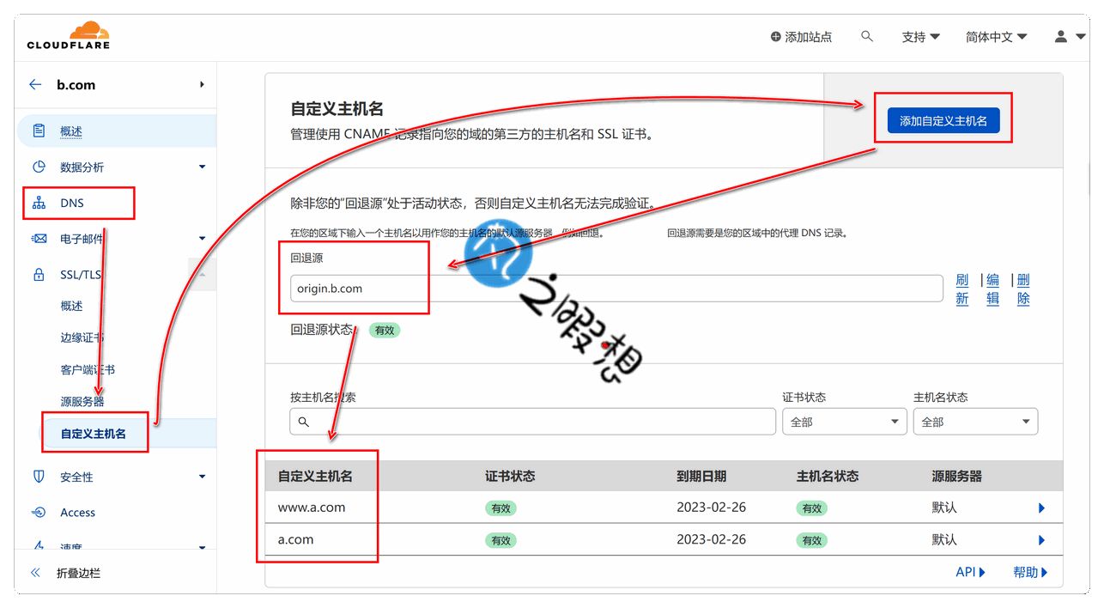The height and width of the screenshot is (608, 1104).
Task: Expand the a.com row details arrow
Action: point(1041,540)
